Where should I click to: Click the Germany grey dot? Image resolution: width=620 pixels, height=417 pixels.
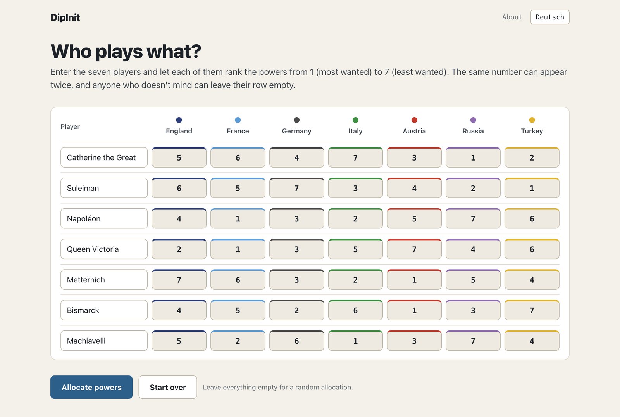[296, 120]
